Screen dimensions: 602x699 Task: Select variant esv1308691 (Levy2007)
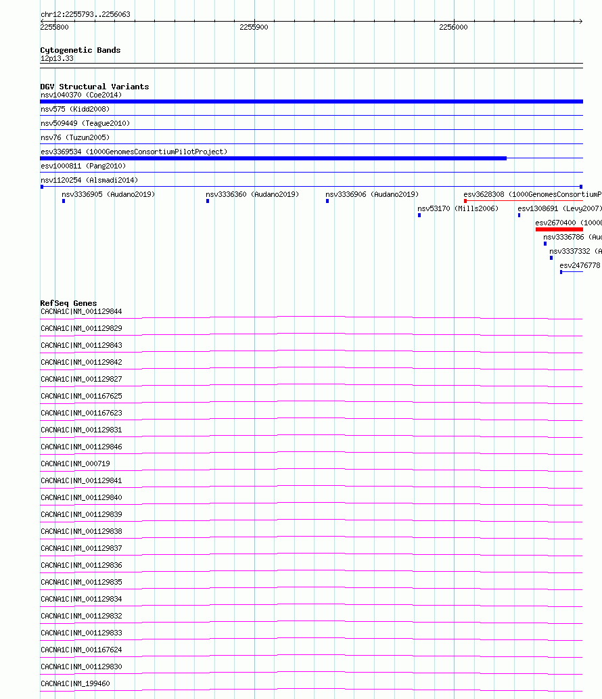point(559,209)
